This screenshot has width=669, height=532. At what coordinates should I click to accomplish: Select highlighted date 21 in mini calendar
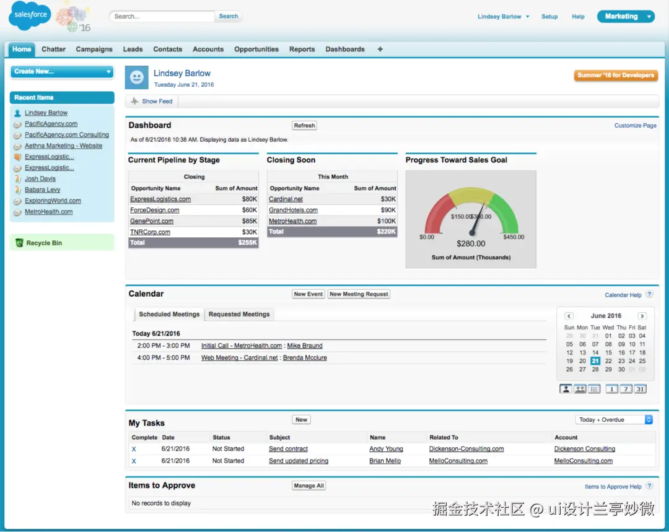pyautogui.click(x=595, y=361)
